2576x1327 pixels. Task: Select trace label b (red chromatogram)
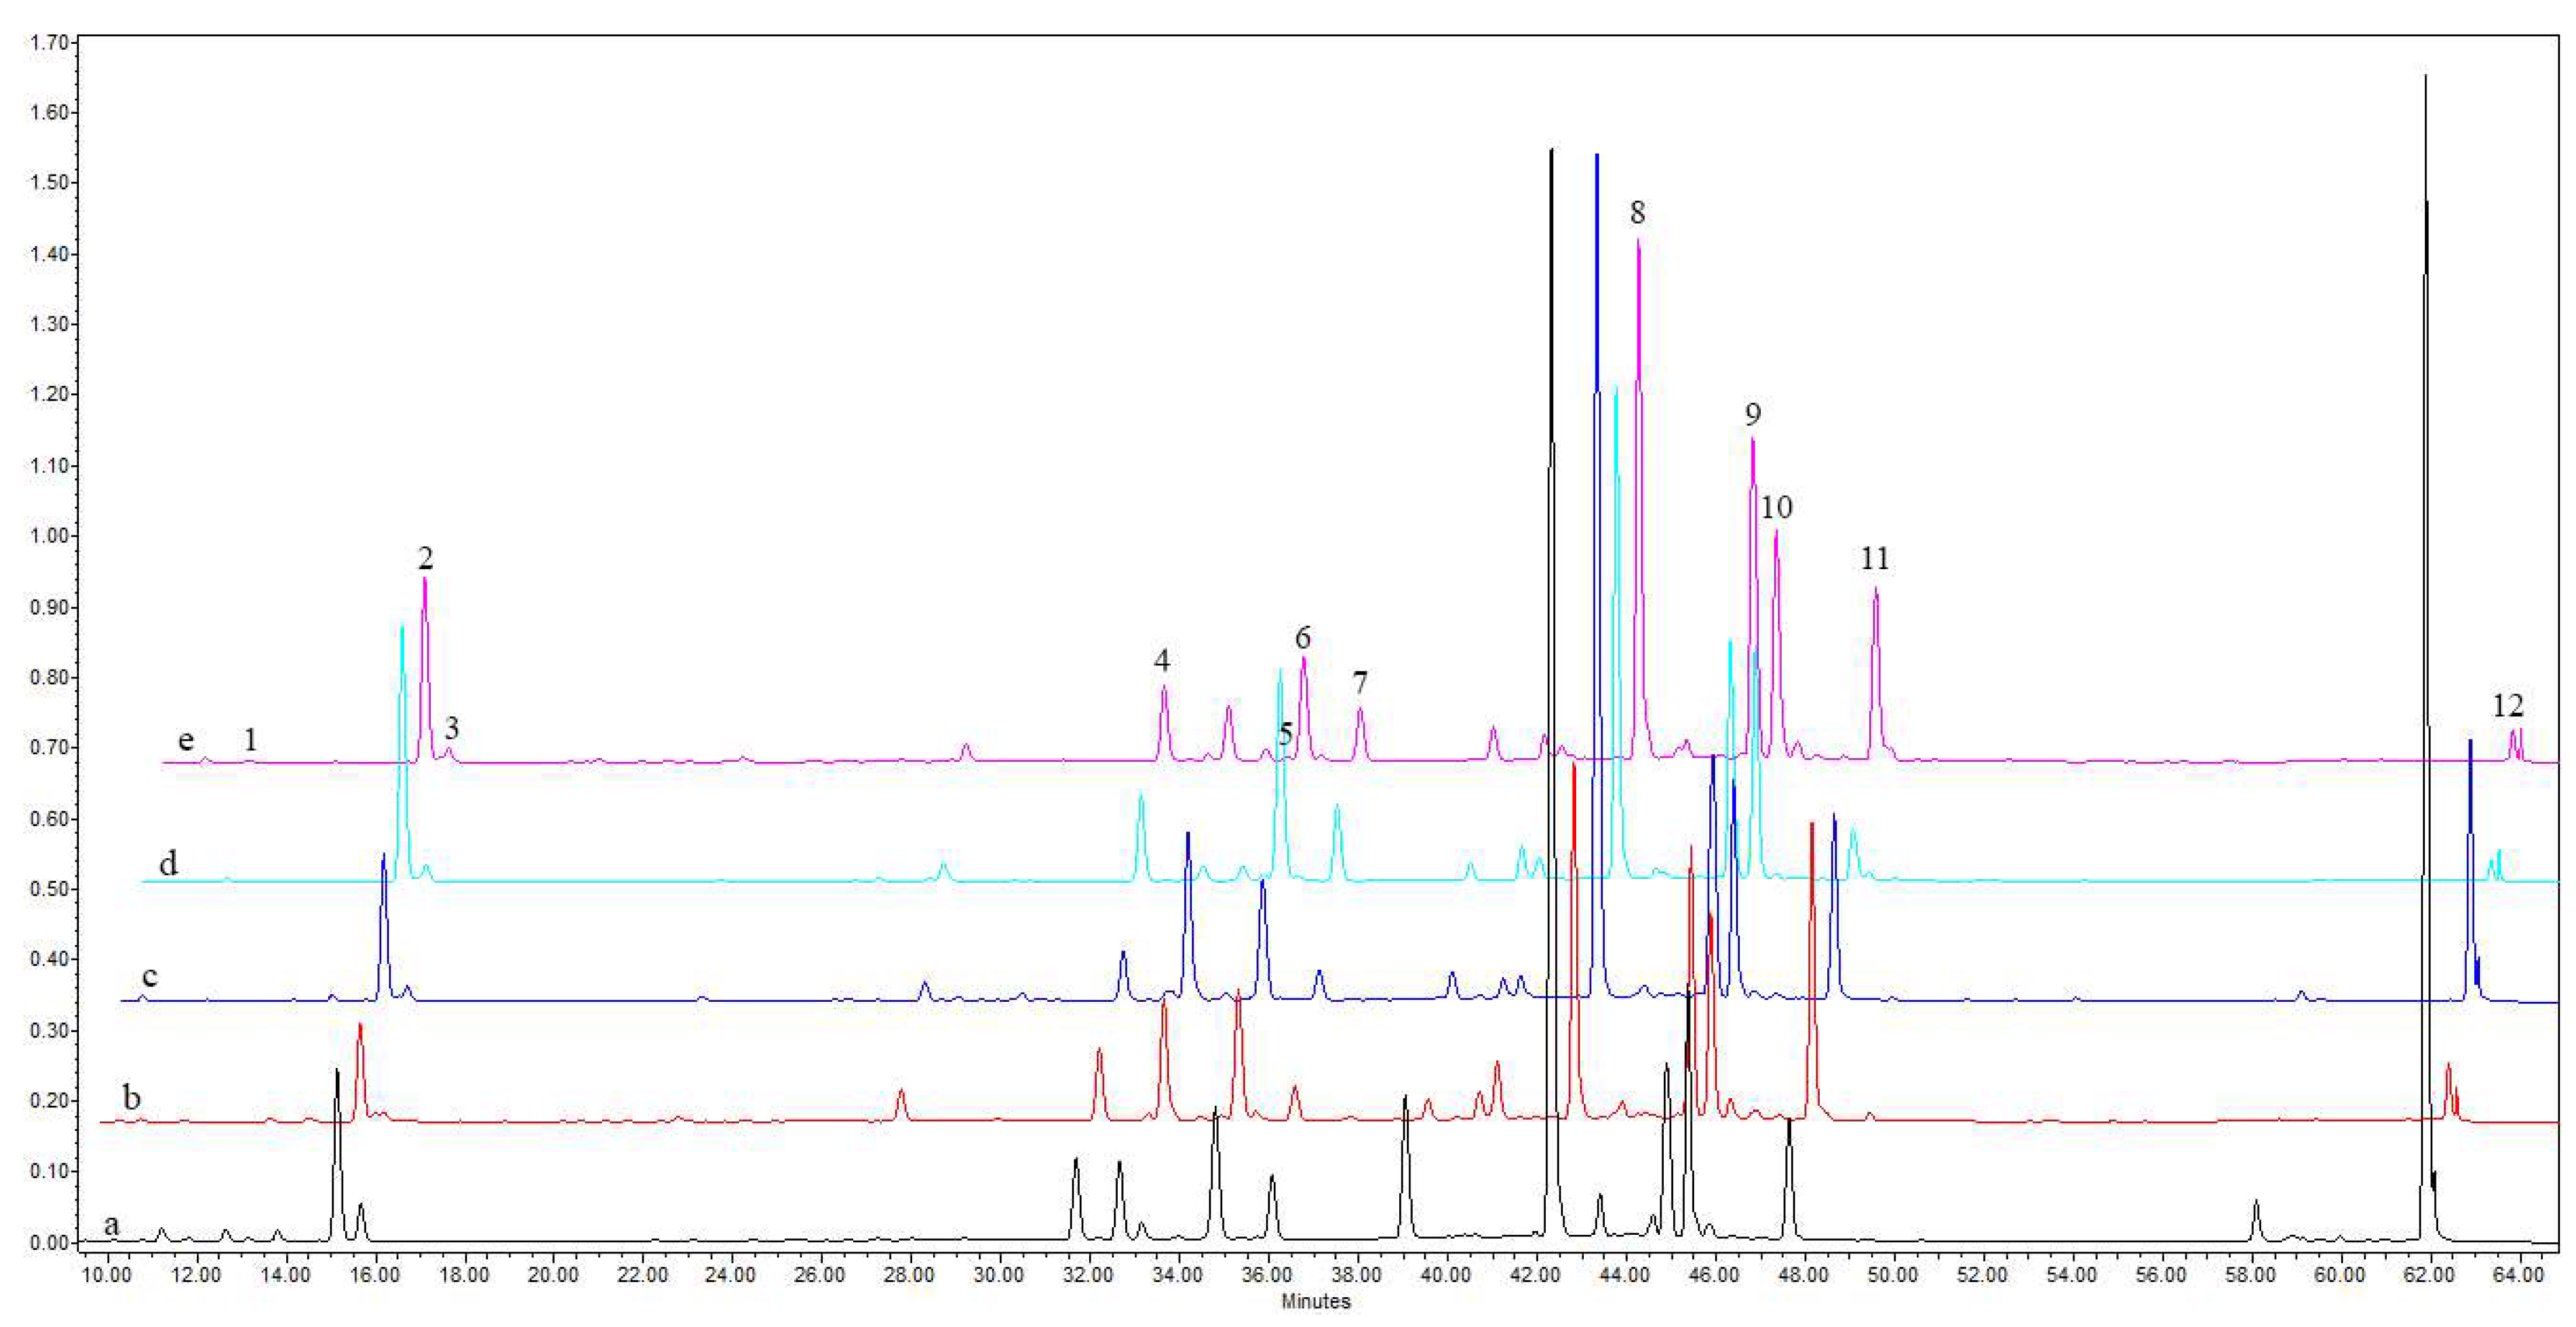point(131,1097)
